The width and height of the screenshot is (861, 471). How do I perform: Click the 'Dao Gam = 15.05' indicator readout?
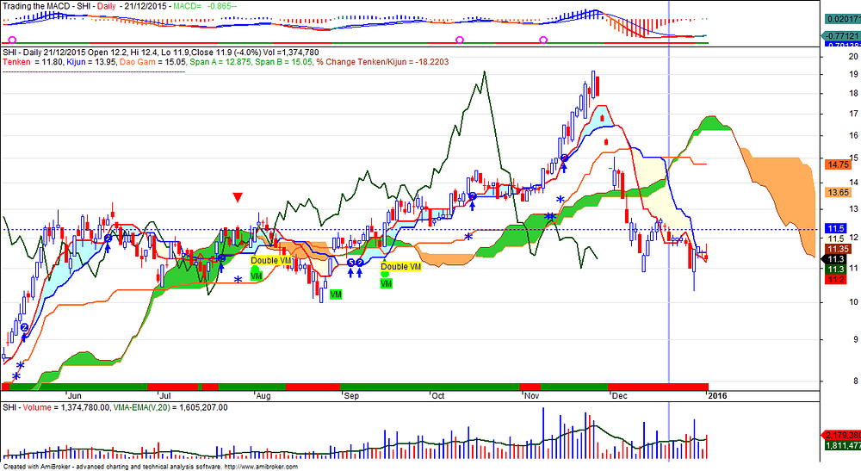pyautogui.click(x=153, y=62)
